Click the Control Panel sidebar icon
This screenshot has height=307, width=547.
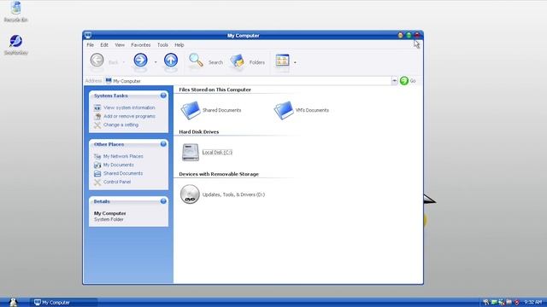(97, 182)
